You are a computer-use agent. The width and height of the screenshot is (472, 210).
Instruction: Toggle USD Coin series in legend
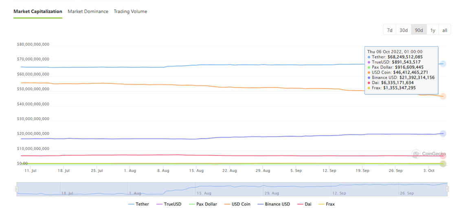coord(237,204)
